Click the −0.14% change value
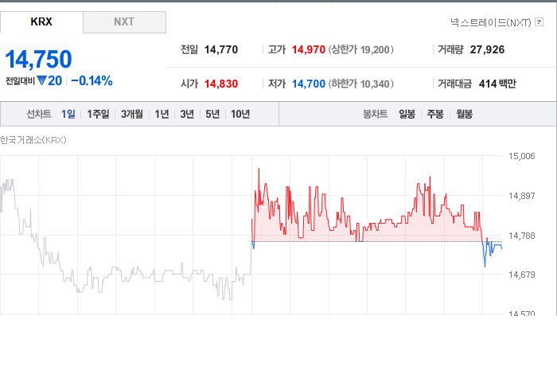Screen dimensions: 557x390 [x=92, y=81]
